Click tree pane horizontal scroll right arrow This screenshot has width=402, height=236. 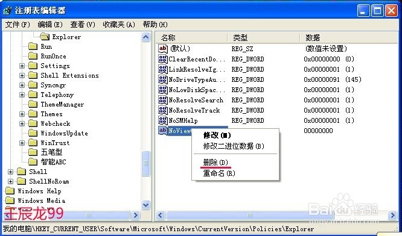pyautogui.click(x=135, y=216)
